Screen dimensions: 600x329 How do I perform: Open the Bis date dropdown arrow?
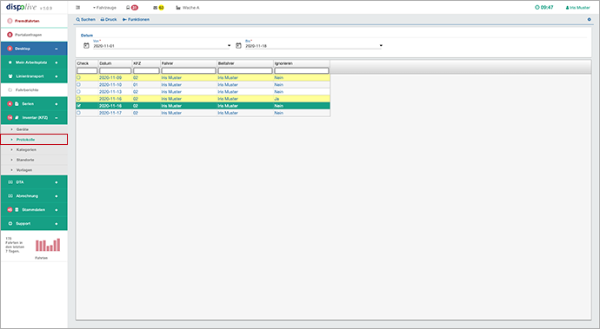(381, 46)
